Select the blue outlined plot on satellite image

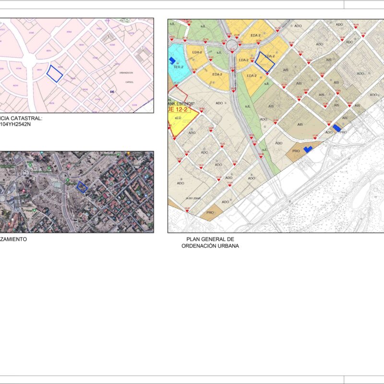coord(83,188)
